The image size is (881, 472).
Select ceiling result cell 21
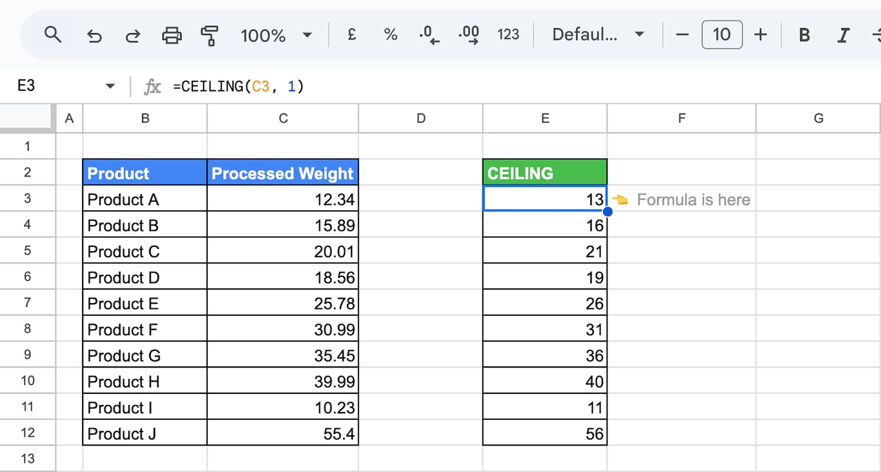545,250
